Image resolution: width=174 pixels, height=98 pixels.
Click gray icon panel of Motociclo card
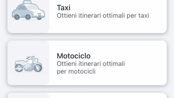tap(28, 63)
